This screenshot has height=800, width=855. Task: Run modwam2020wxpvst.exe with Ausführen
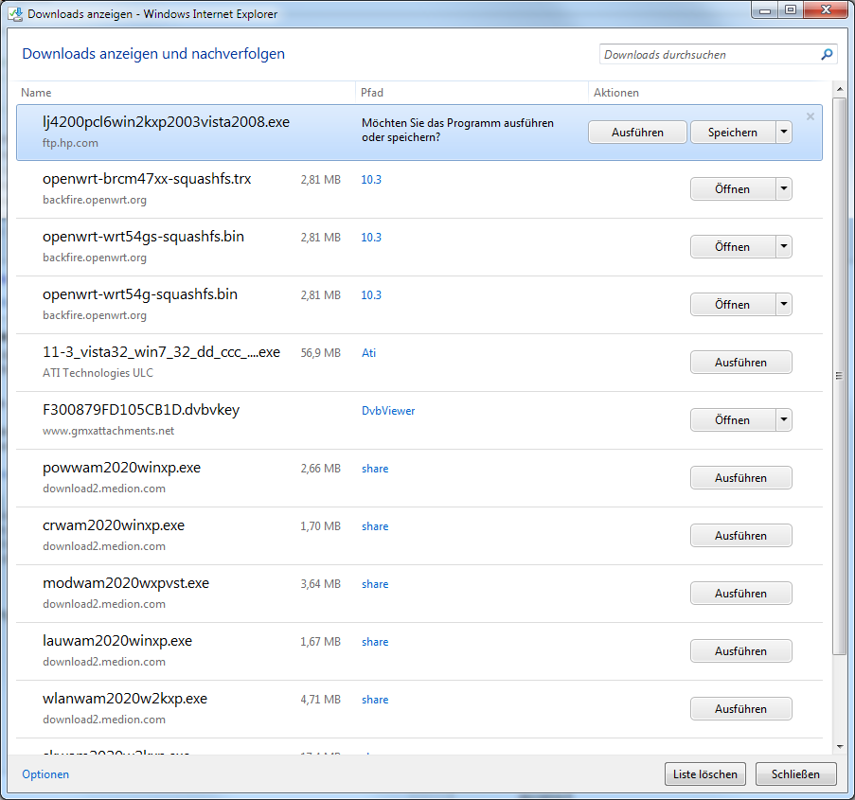click(x=741, y=594)
